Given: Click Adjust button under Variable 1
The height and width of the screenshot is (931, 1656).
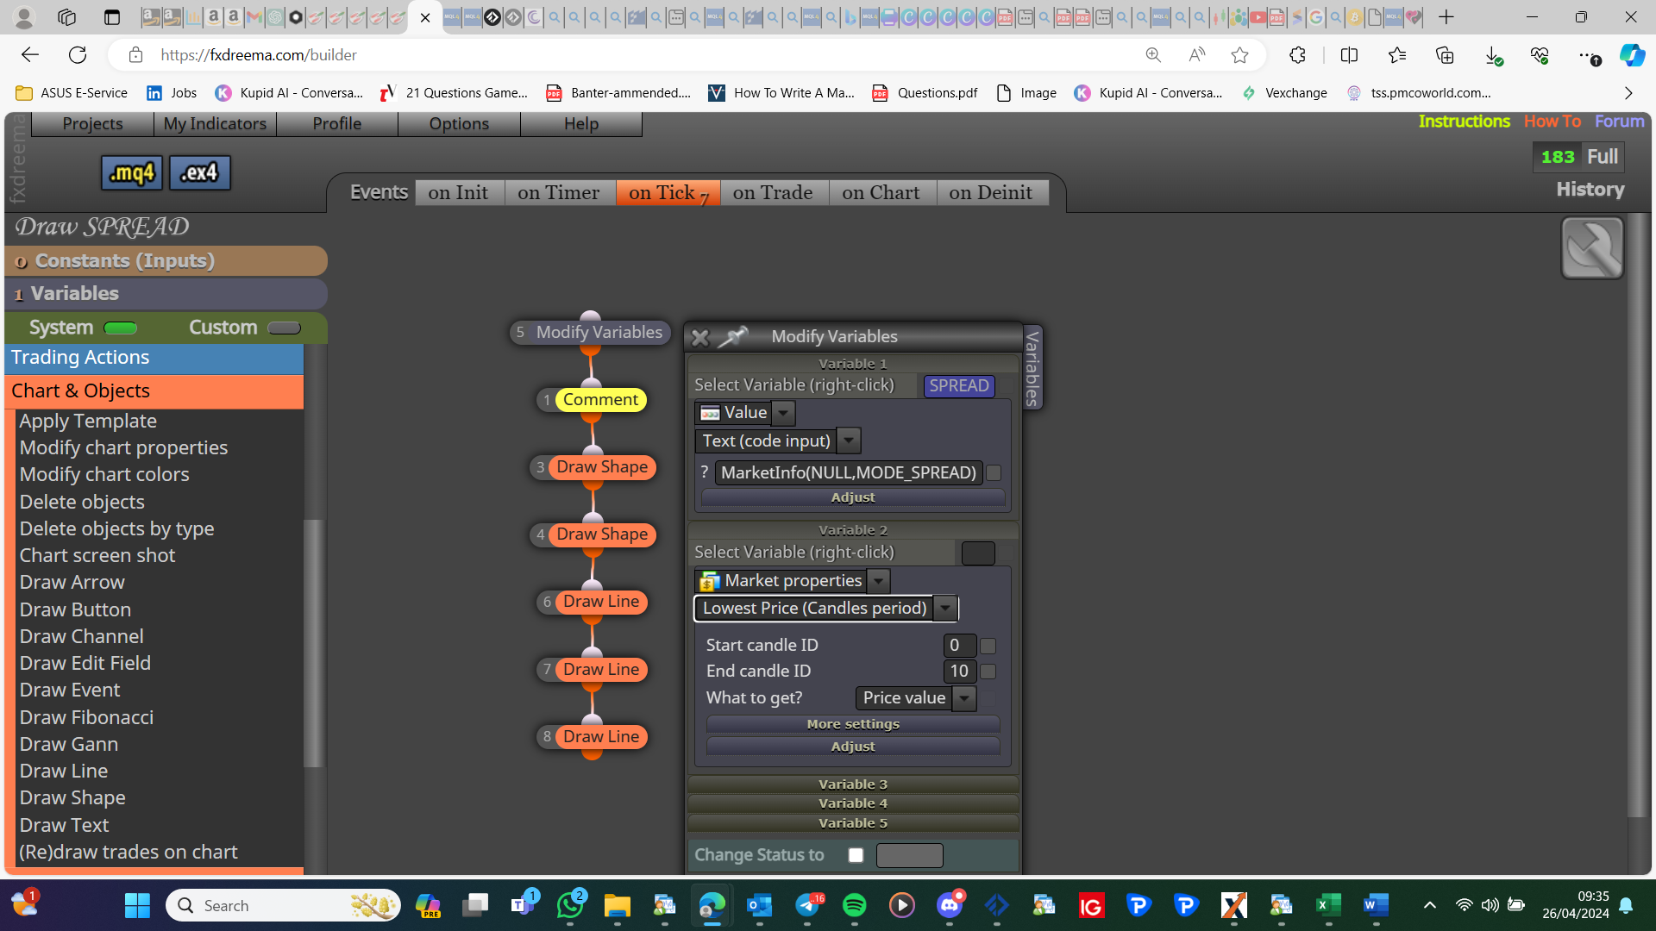Looking at the screenshot, I should pyautogui.click(x=853, y=497).
